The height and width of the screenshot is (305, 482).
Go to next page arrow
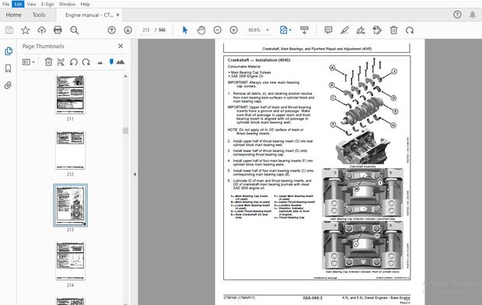[127, 30]
